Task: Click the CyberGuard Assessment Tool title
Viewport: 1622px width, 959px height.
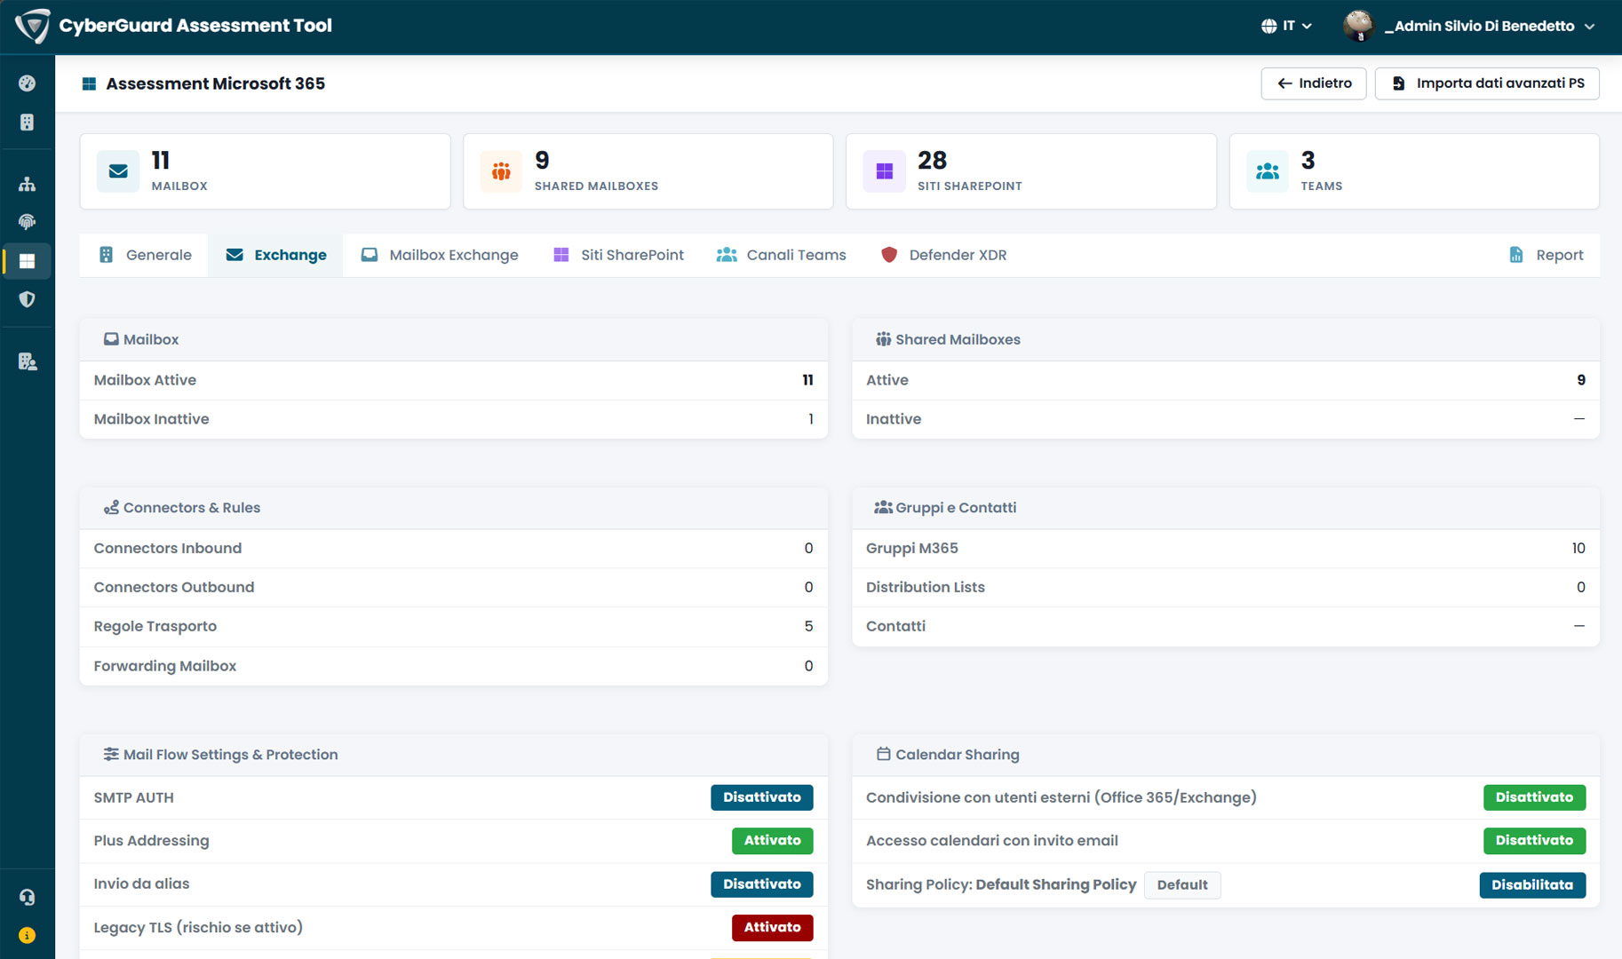Action: (195, 26)
